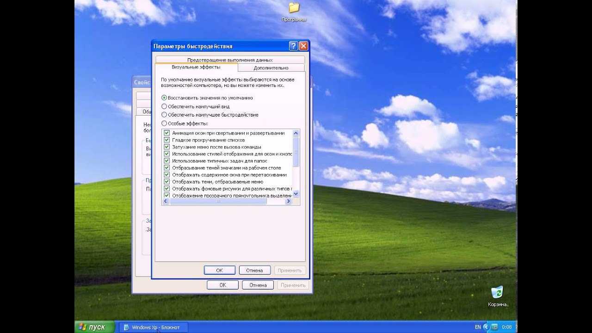Select Обеспечить наилучшее быстродействие radio option
592x333 pixels.
[x=210, y=115]
